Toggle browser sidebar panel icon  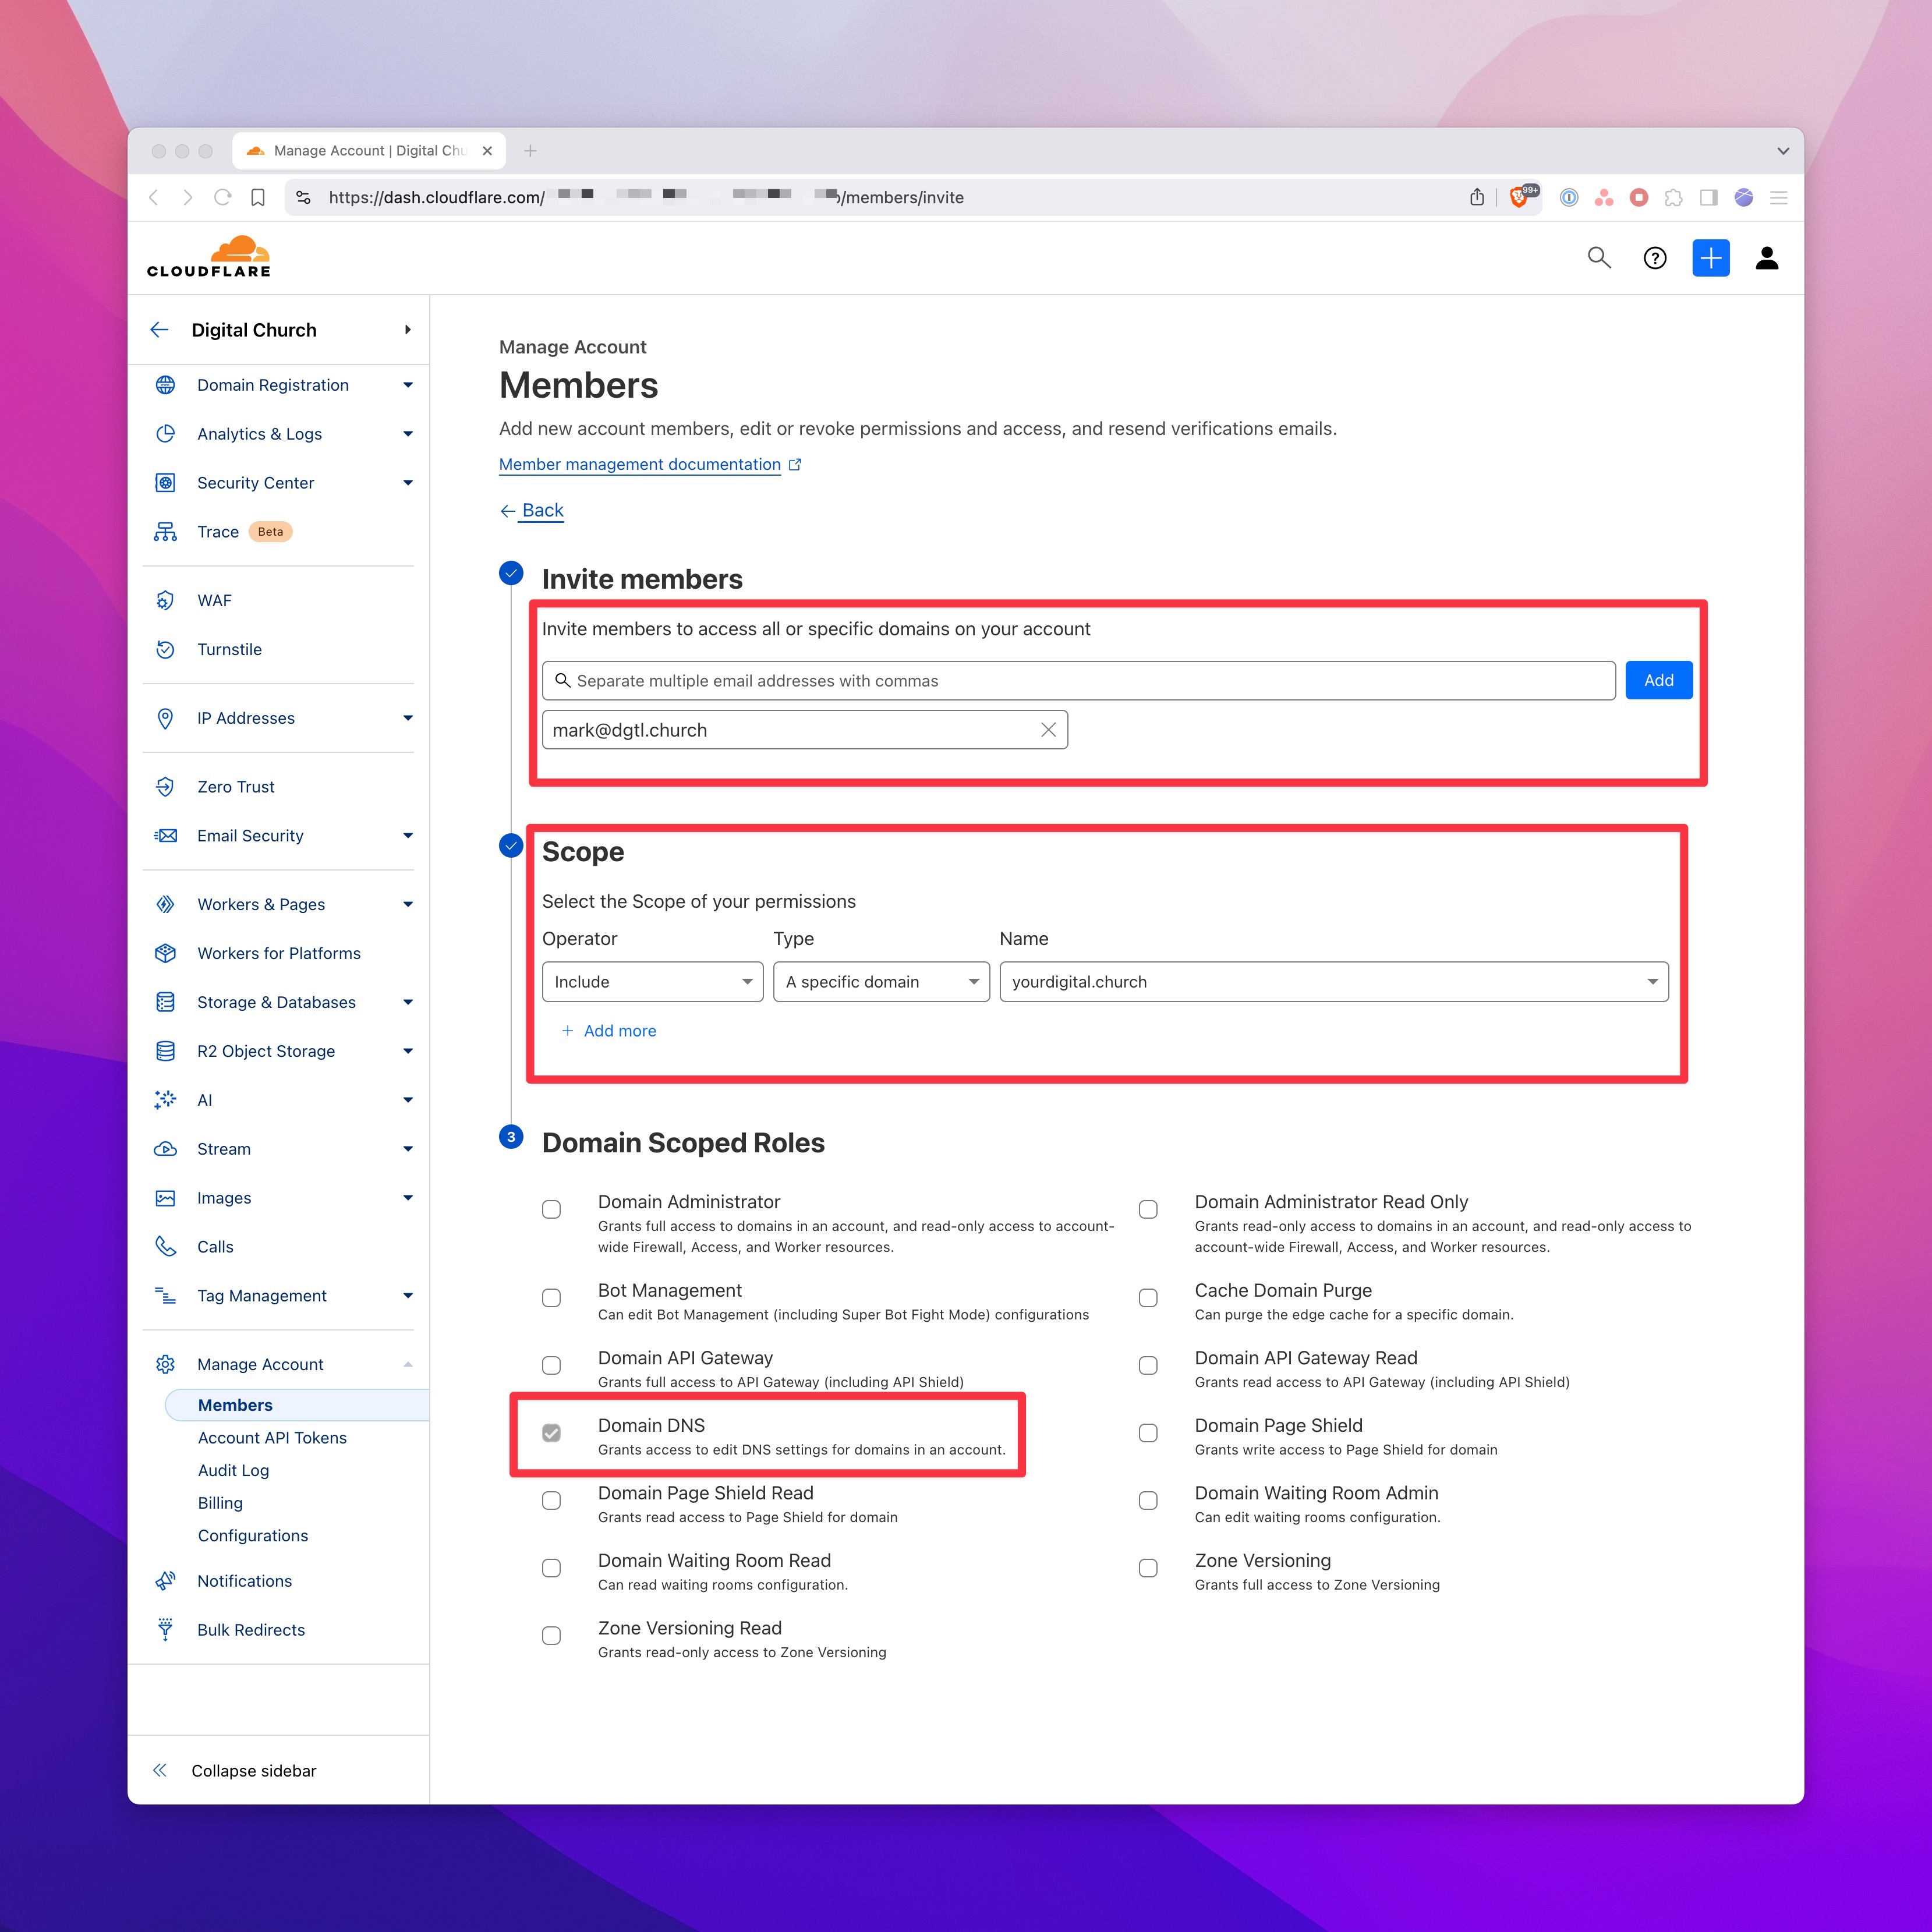[1709, 197]
